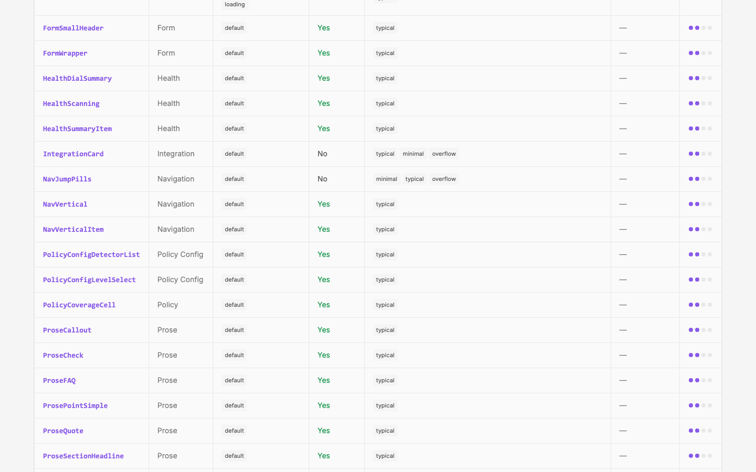
Task: Select the minimal tag in NavJumpPills row
Action: click(386, 179)
